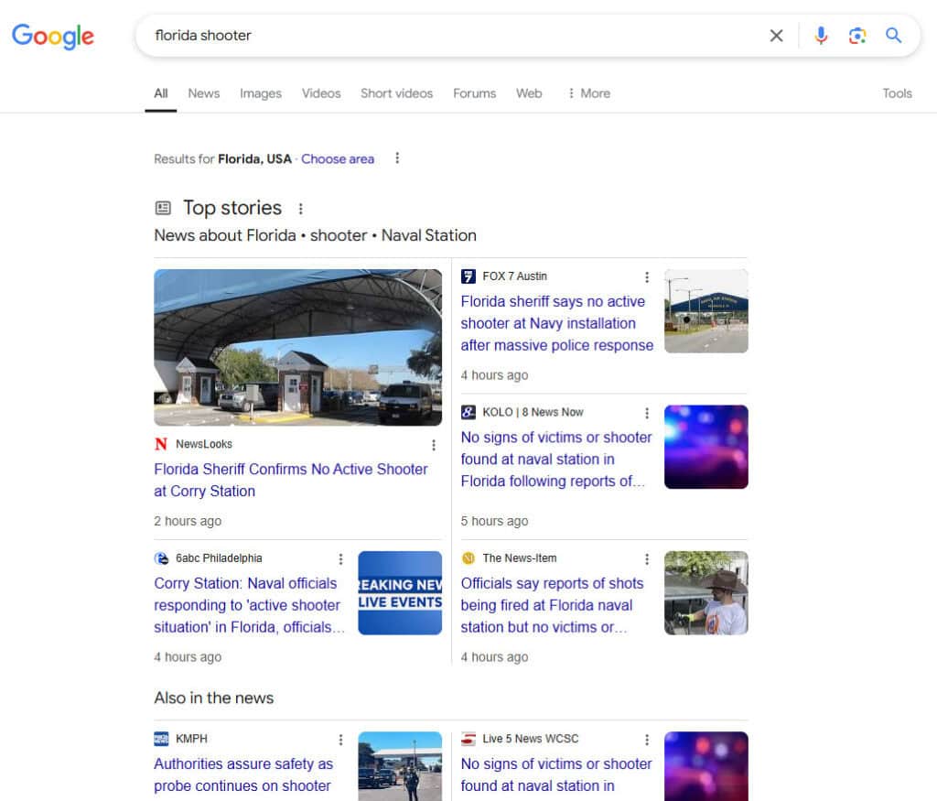Click the KMPH story thumbnail
Image resolution: width=937 pixels, height=801 pixels.
click(x=400, y=766)
